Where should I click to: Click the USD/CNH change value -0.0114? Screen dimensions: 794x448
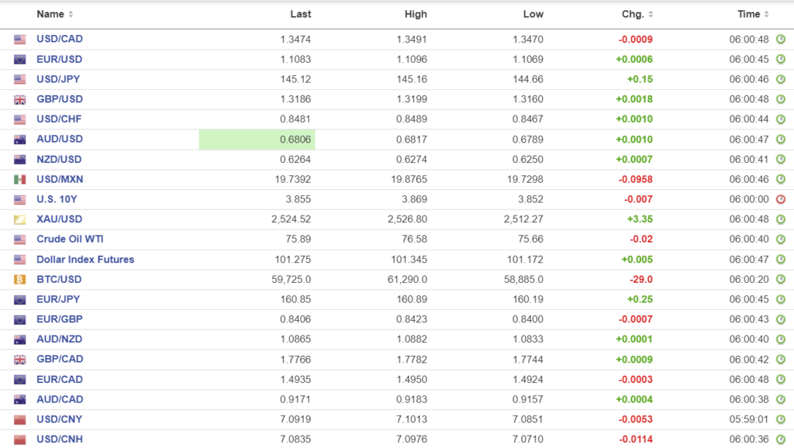click(x=635, y=439)
